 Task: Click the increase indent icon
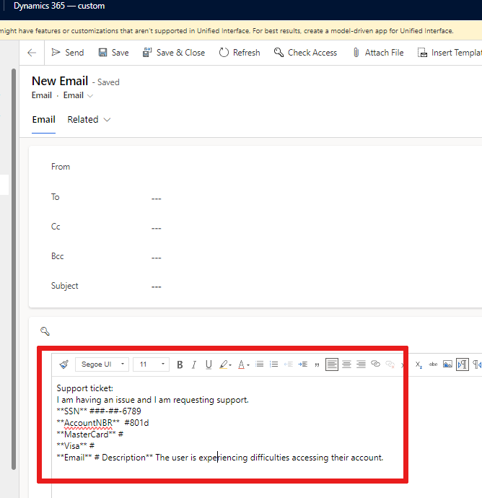point(302,364)
